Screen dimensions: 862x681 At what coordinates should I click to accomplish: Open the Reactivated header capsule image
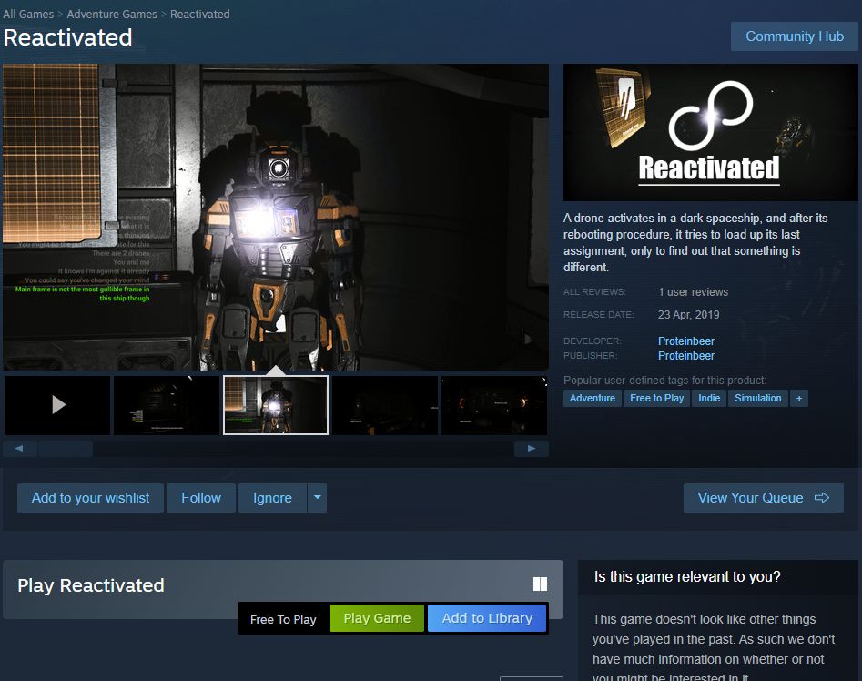[710, 132]
